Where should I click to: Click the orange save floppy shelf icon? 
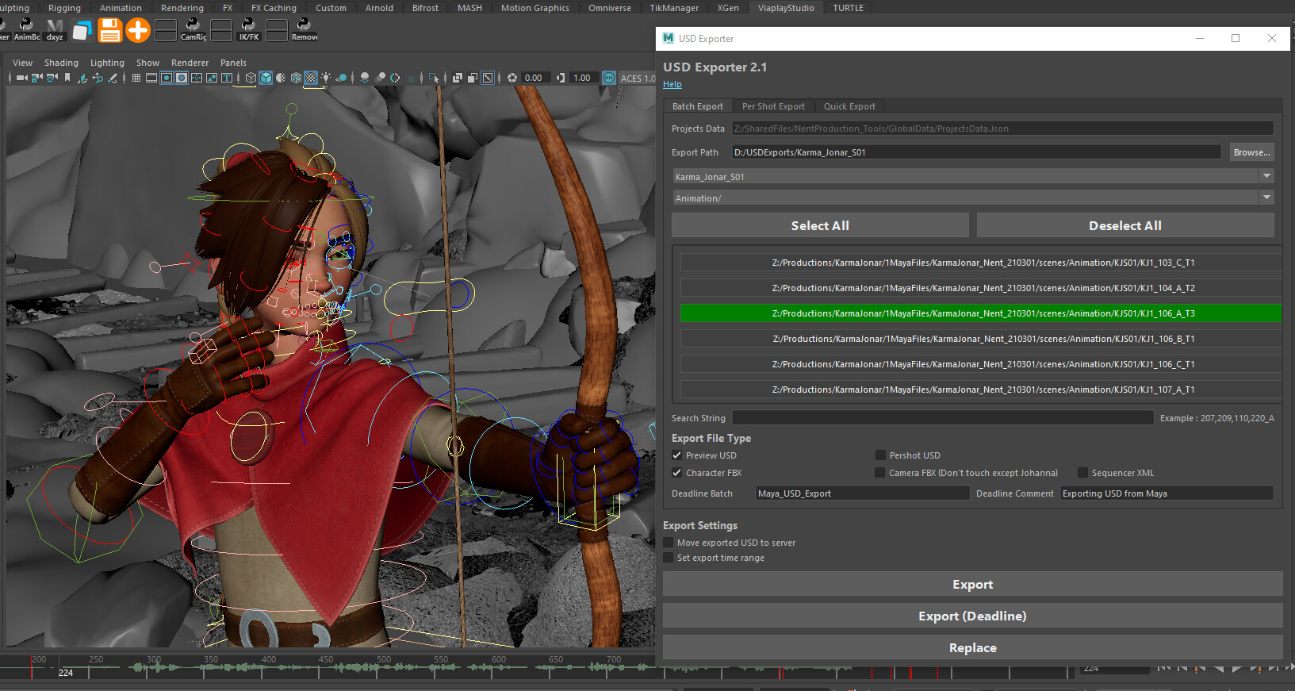point(109,30)
